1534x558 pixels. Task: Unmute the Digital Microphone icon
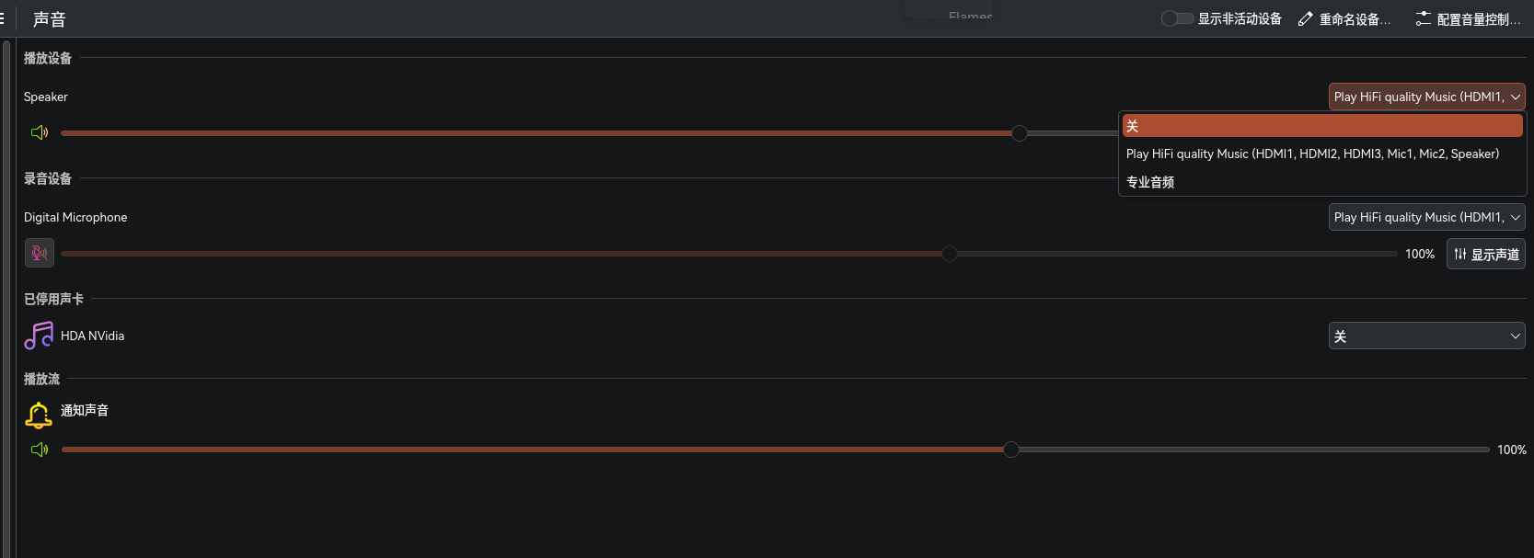pos(40,253)
